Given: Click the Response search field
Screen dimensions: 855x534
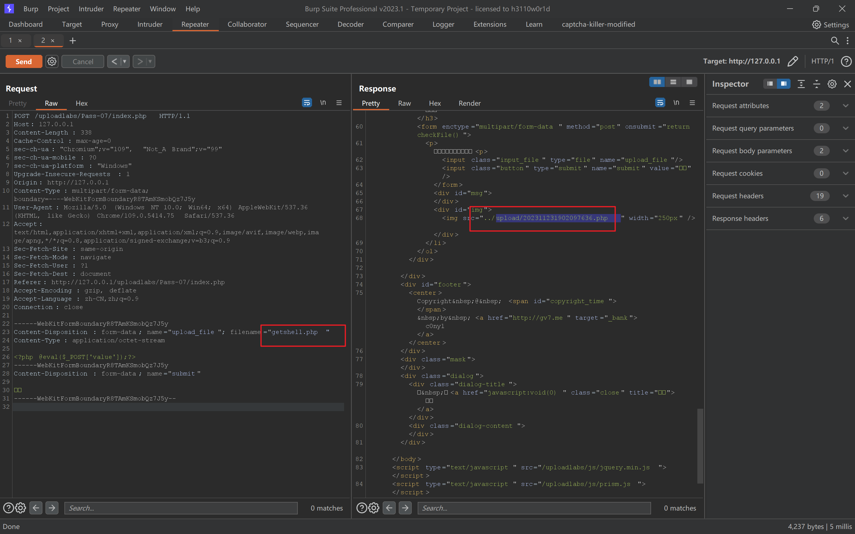Looking at the screenshot, I should pyautogui.click(x=534, y=508).
